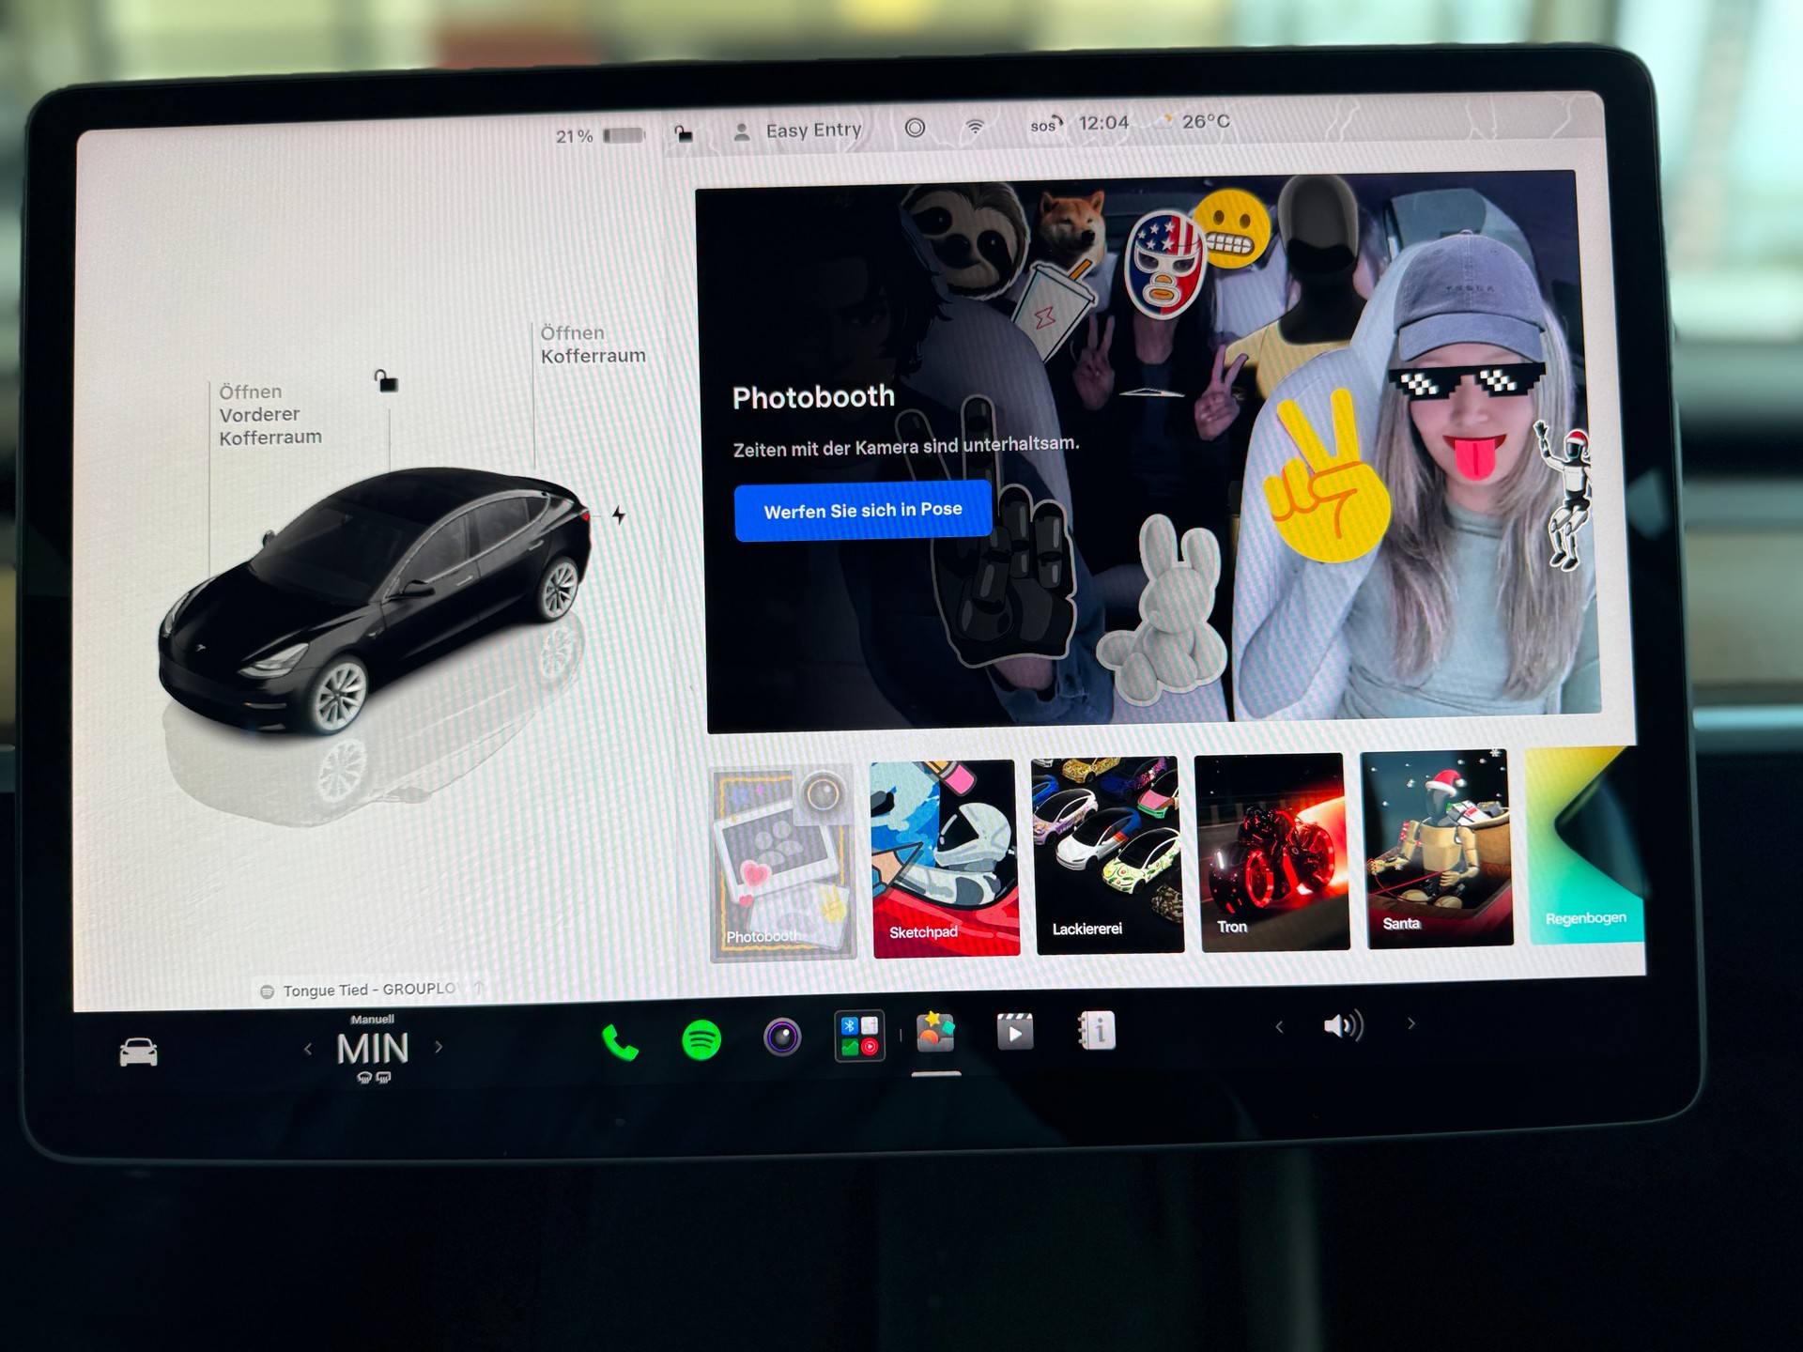Click 'Werfen Sie sich in Pose' button

(862, 511)
